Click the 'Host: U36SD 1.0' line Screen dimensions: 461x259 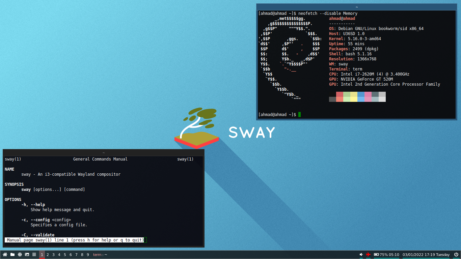click(x=347, y=34)
